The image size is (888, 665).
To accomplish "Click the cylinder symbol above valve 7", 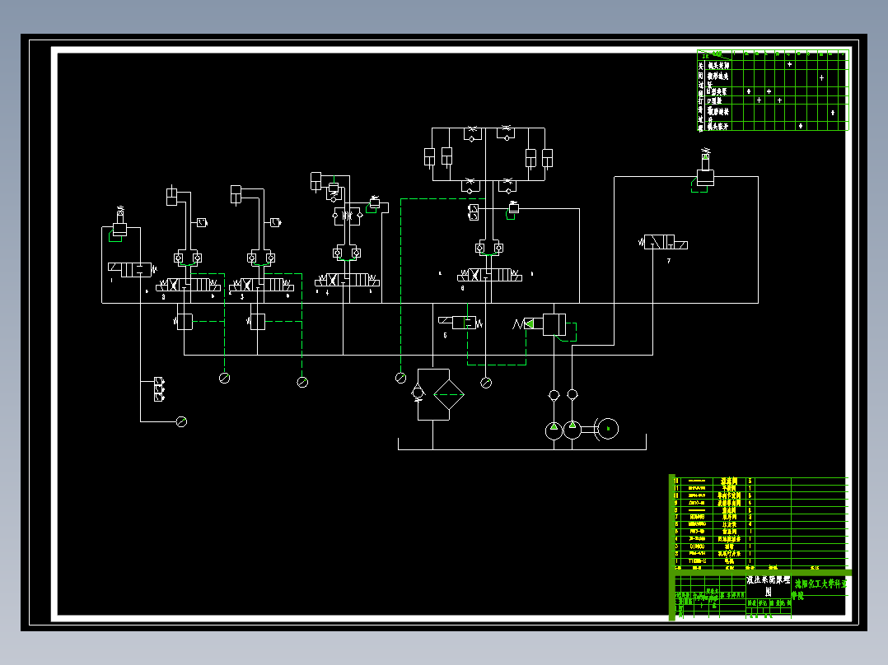I will (x=705, y=168).
